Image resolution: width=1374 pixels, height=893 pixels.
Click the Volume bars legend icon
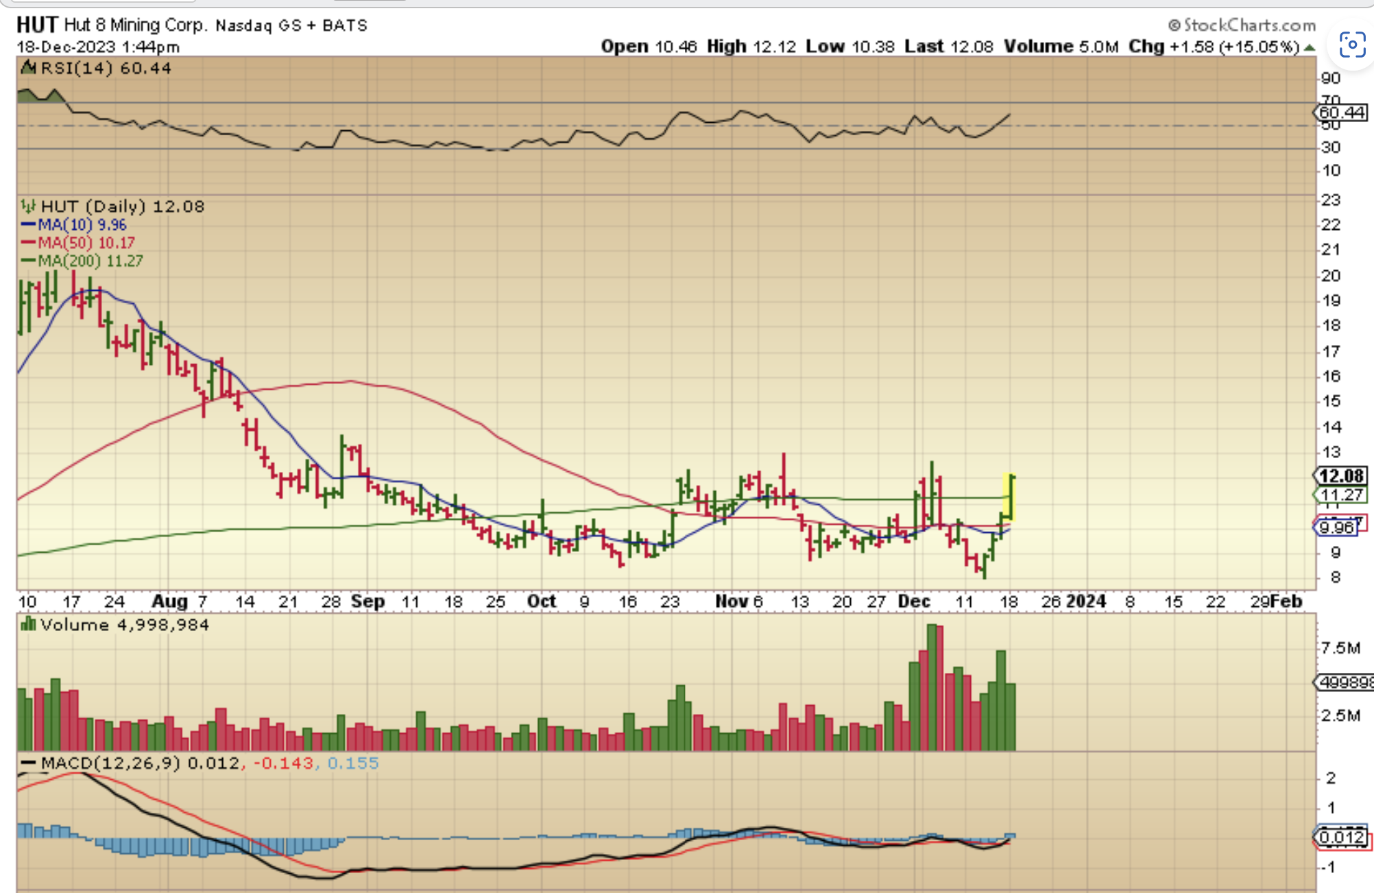[28, 624]
